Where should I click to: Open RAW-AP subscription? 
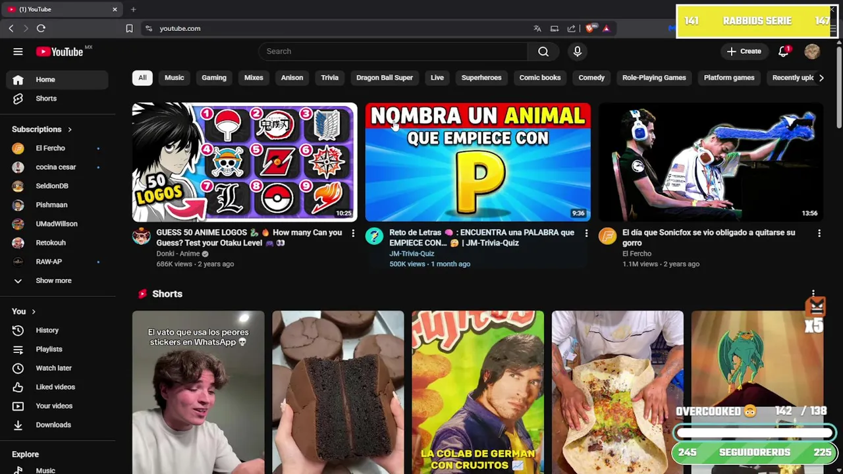(x=59, y=261)
